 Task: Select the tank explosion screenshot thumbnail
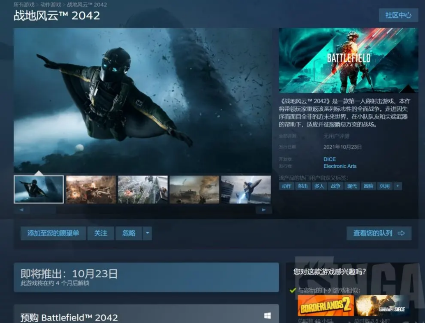[x=194, y=189]
